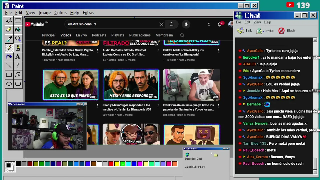Open options for Frank Cuesta video
The width and height of the screenshot is (320, 180).
(218, 106)
